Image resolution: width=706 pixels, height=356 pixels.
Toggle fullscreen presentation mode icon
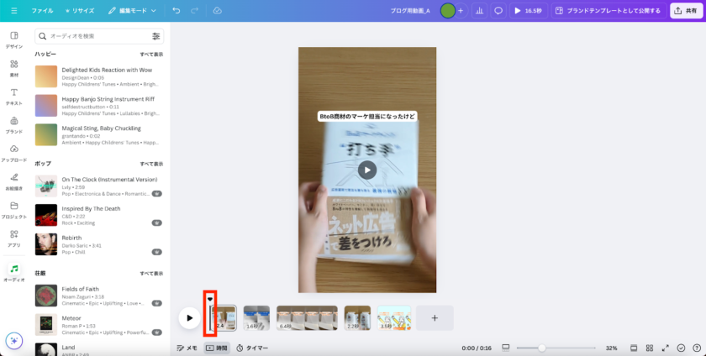pyautogui.click(x=666, y=348)
